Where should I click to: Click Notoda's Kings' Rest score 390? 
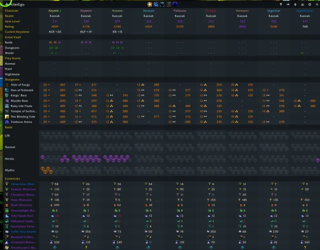point(125,95)
